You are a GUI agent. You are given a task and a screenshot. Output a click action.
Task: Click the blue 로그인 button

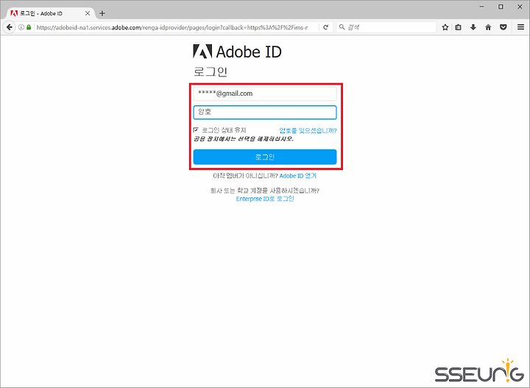tap(265, 157)
